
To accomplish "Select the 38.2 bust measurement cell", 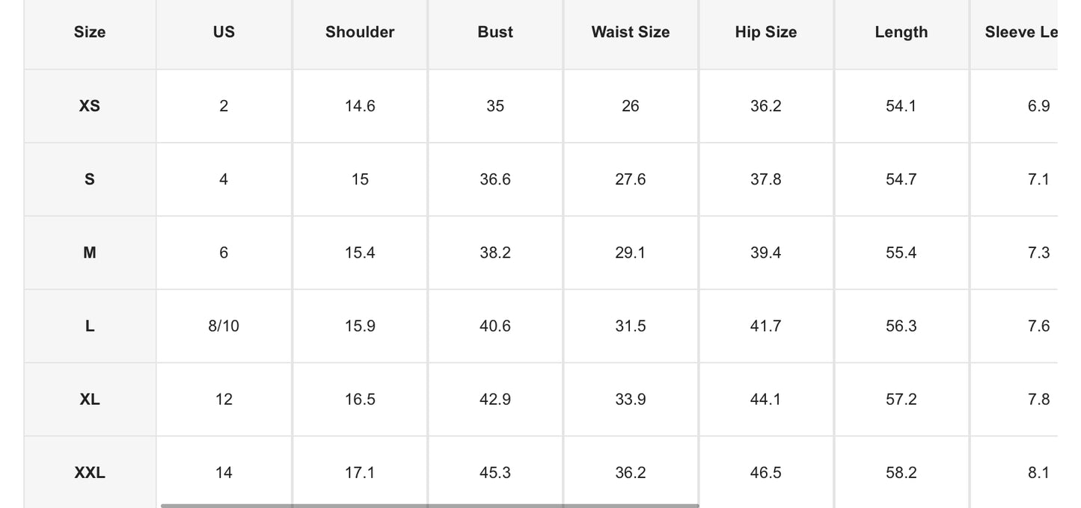I will pos(495,253).
